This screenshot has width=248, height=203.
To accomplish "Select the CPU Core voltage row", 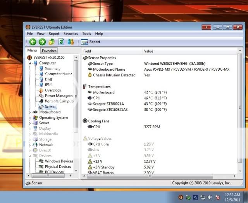I will (x=160, y=144).
